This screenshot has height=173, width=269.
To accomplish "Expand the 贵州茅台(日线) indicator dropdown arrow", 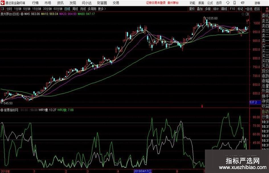I will [22, 14].
